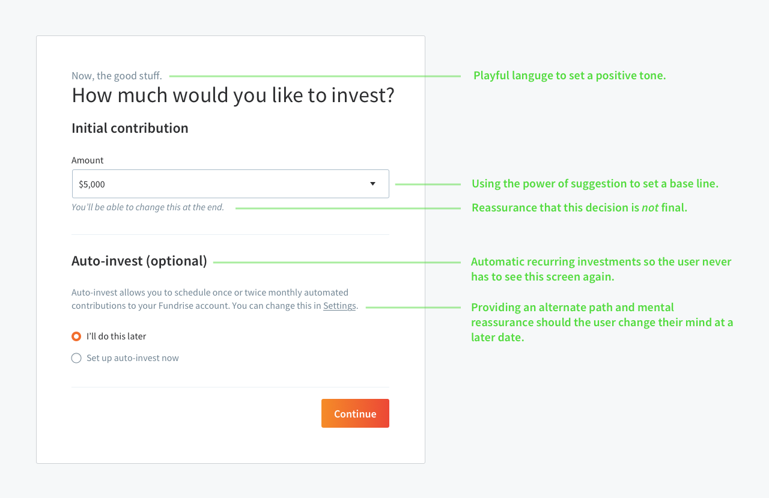769x498 pixels.
Task: Click the "You'll be able to change this" hint
Action: click(148, 207)
